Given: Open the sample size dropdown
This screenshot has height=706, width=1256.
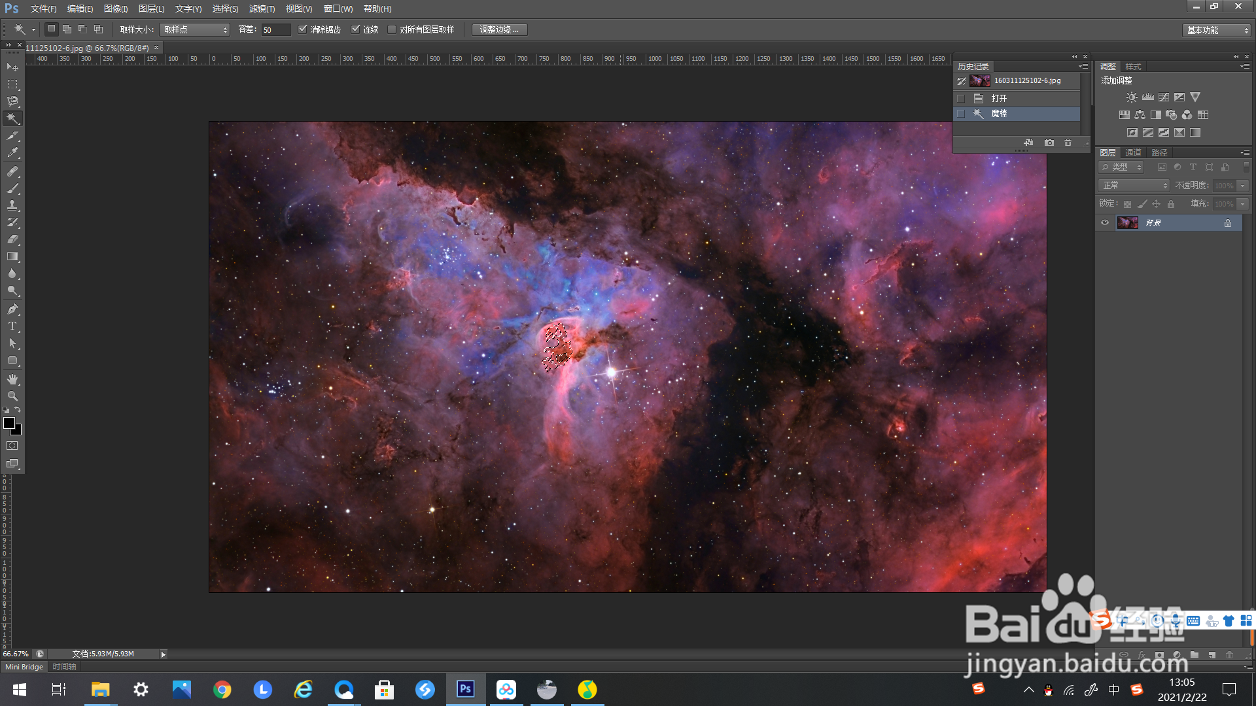Looking at the screenshot, I should point(195,29).
